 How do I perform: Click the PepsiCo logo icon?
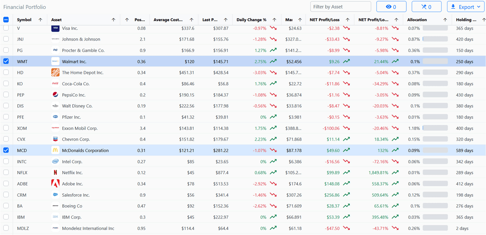(x=55, y=95)
